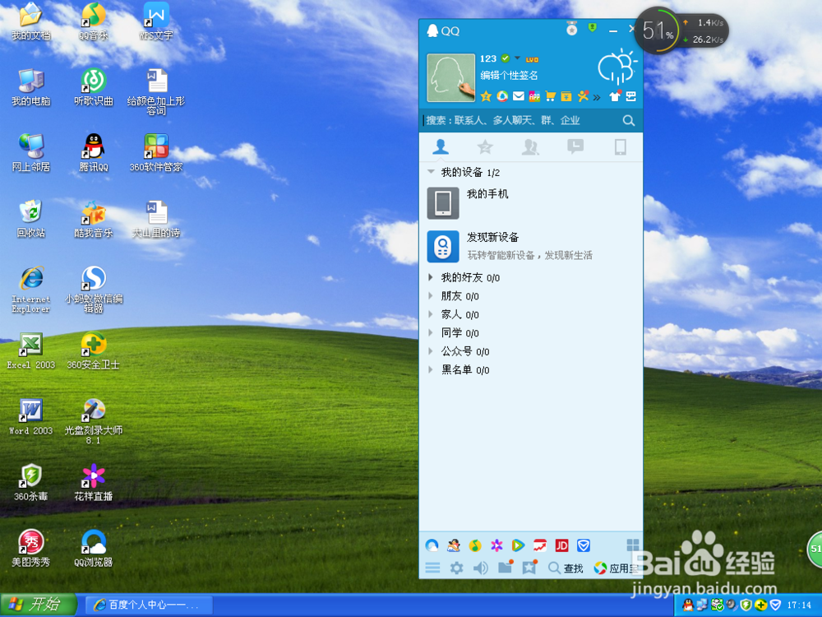
Task: Switch to the conversations bubble tab
Action: click(x=575, y=146)
